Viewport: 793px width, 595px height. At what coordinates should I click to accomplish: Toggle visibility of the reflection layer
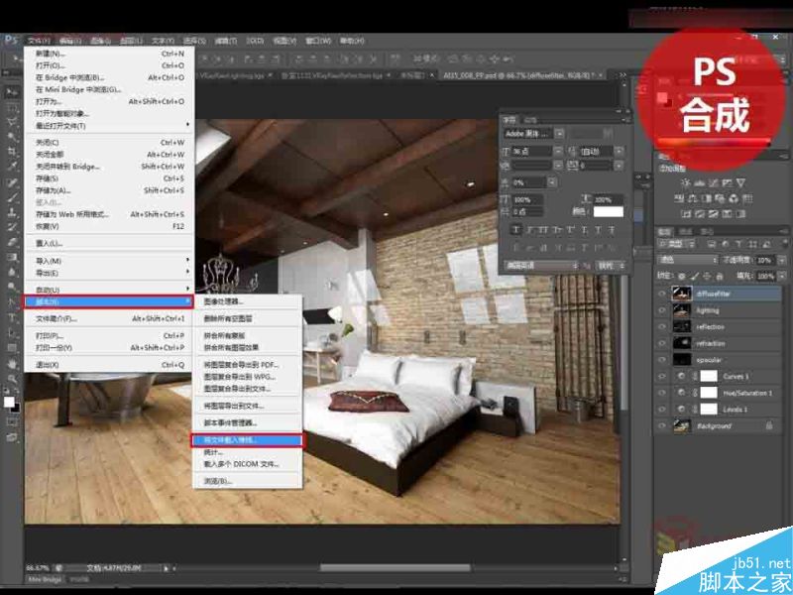click(661, 327)
